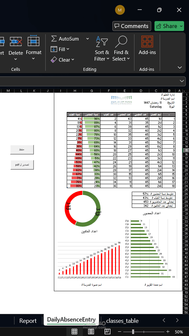Viewport: 189px width, 336px height.
Task: Open the AutoSum dropdown arrow
Action: coord(87,39)
